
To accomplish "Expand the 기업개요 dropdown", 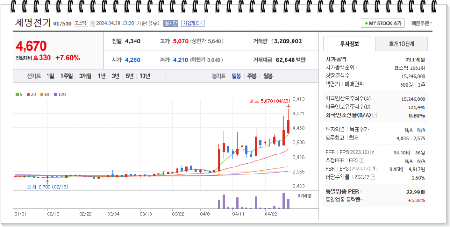I will pos(192,23).
